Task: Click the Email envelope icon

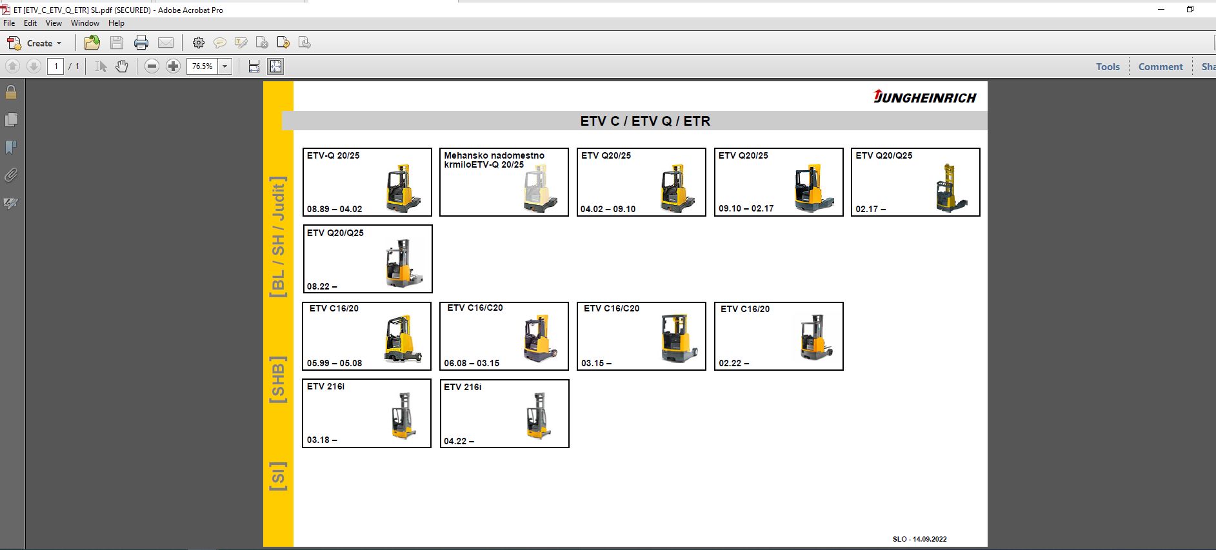Action: pos(166,43)
